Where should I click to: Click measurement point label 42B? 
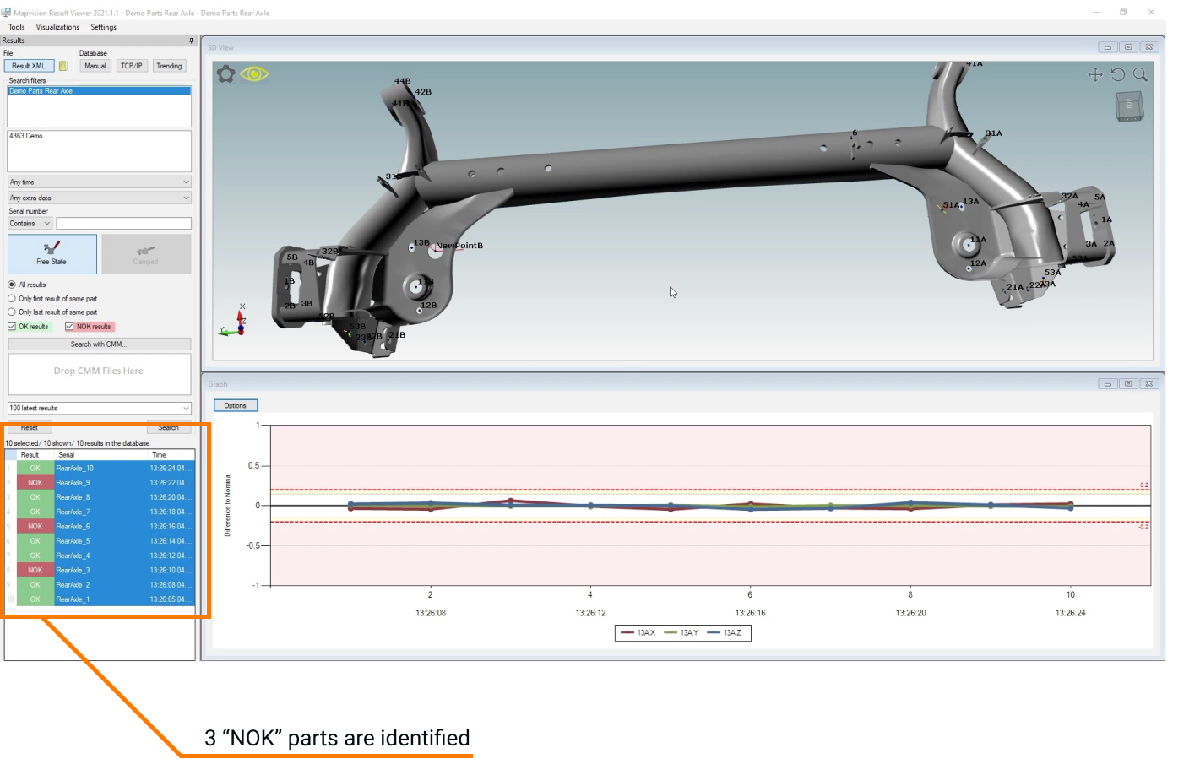click(423, 92)
